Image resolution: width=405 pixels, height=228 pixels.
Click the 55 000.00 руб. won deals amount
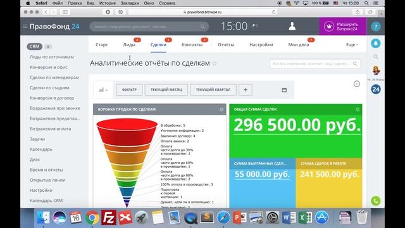(262, 174)
